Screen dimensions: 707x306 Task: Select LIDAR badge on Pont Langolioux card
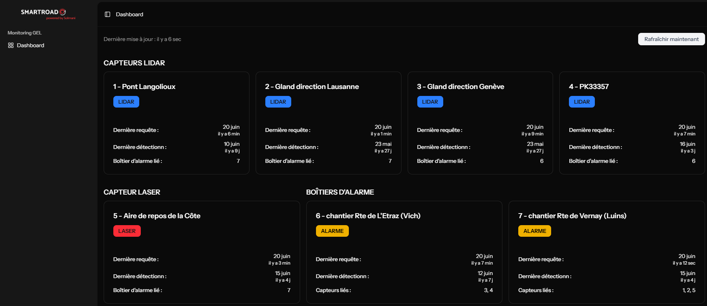(126, 102)
